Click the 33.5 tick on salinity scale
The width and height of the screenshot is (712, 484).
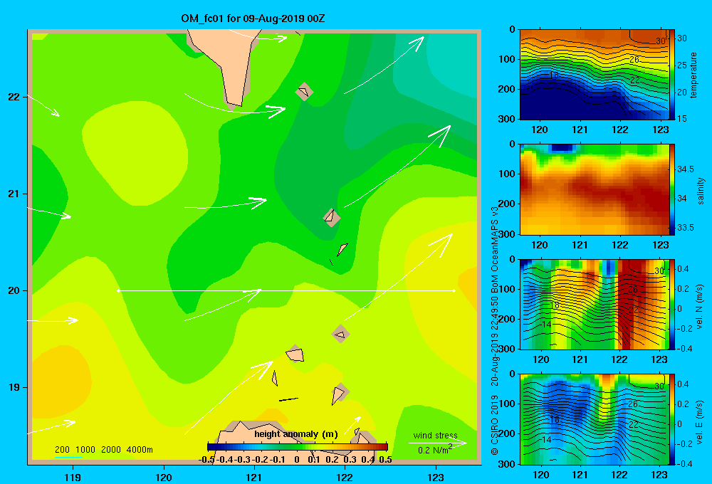click(685, 228)
